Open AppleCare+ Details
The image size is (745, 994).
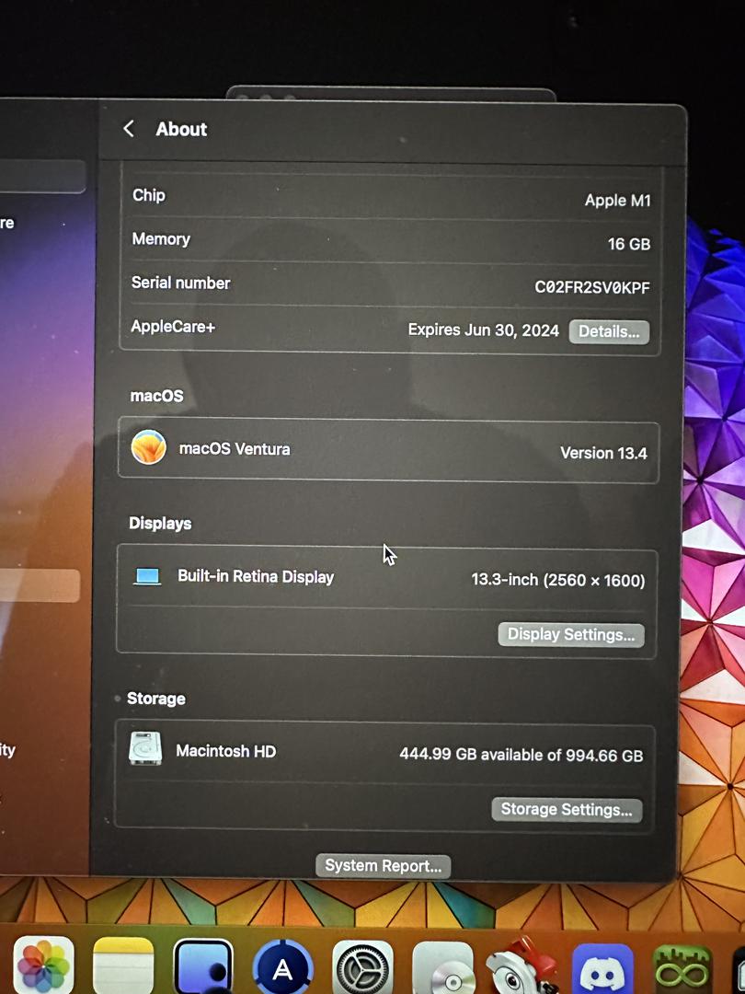[609, 331]
